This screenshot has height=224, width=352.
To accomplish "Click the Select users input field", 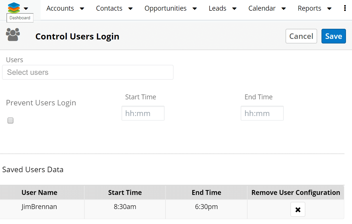I will 88,72.
